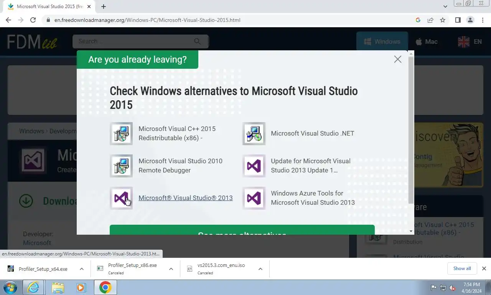Open Windows Explorer from taskbar
The width and height of the screenshot is (491, 295).
tap(58, 287)
